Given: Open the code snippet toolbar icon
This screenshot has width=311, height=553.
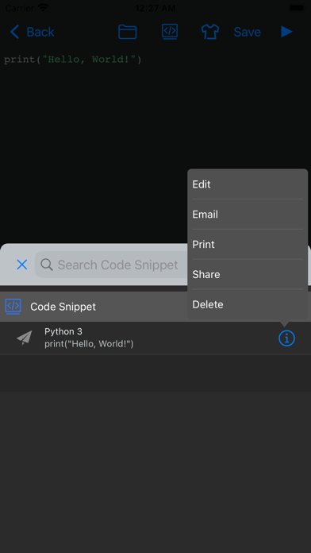Looking at the screenshot, I should [x=170, y=32].
